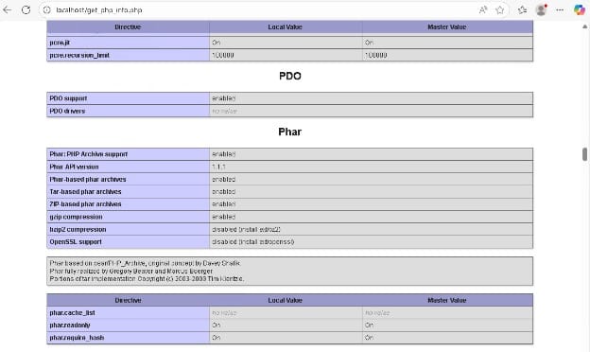Click the PDO support row label

coord(68,98)
